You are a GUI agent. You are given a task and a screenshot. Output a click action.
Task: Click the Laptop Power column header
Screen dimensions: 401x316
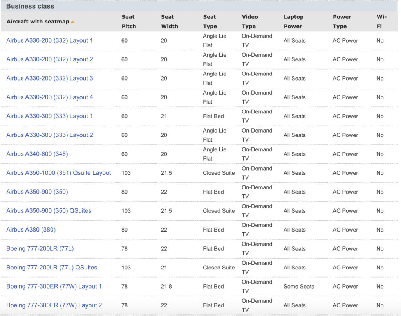click(x=293, y=22)
